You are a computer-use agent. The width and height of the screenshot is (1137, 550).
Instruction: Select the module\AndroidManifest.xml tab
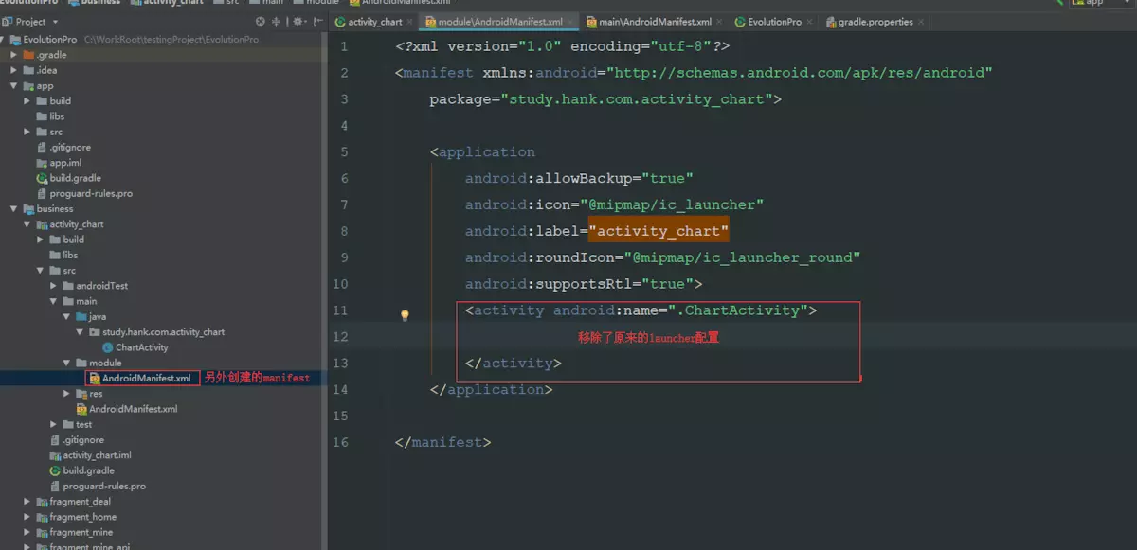500,22
